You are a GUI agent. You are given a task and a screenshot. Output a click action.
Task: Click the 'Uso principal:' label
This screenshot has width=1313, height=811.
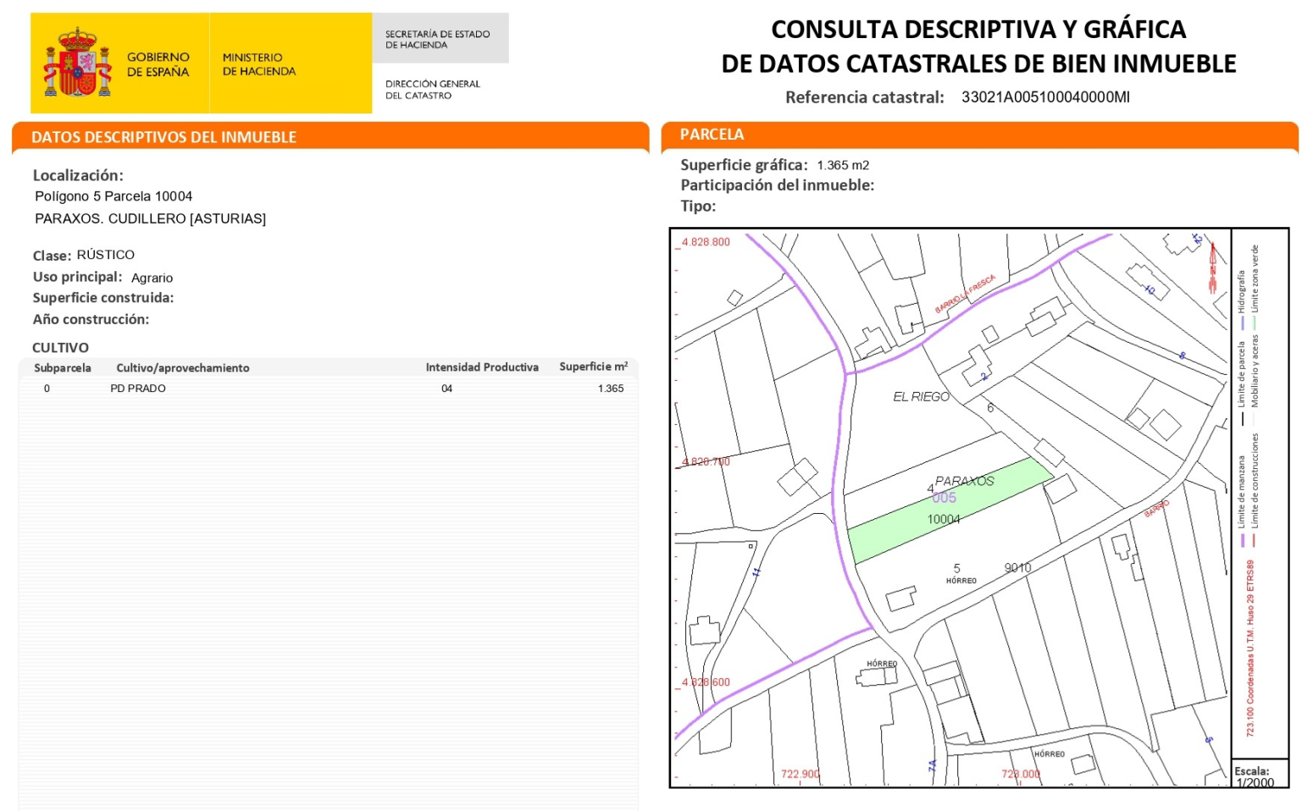coord(77,277)
